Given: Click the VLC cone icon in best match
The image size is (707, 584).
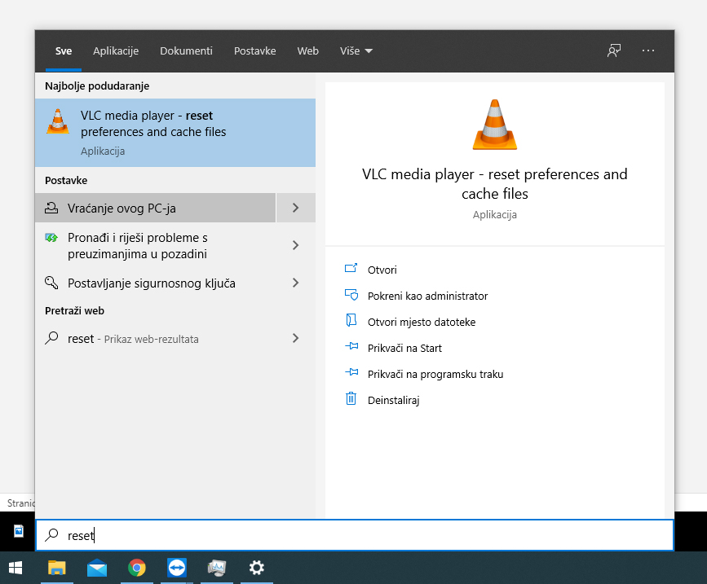Looking at the screenshot, I should point(58,121).
